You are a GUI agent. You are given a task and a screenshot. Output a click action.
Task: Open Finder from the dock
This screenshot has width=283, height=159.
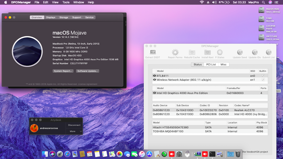pos(45,154)
